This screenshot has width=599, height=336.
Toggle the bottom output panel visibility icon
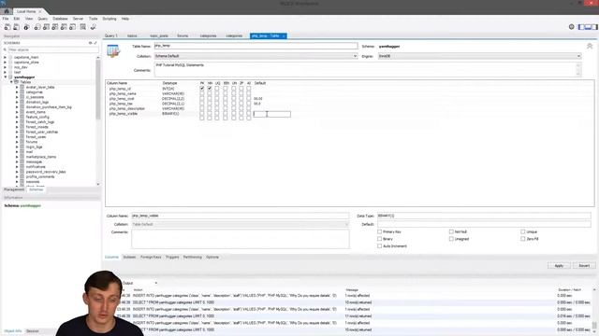[x=588, y=27]
